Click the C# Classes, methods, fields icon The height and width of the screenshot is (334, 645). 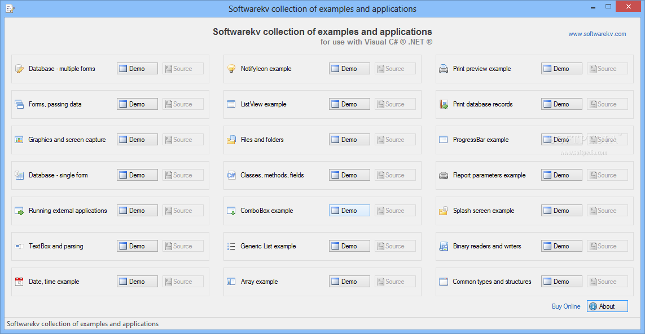231,175
